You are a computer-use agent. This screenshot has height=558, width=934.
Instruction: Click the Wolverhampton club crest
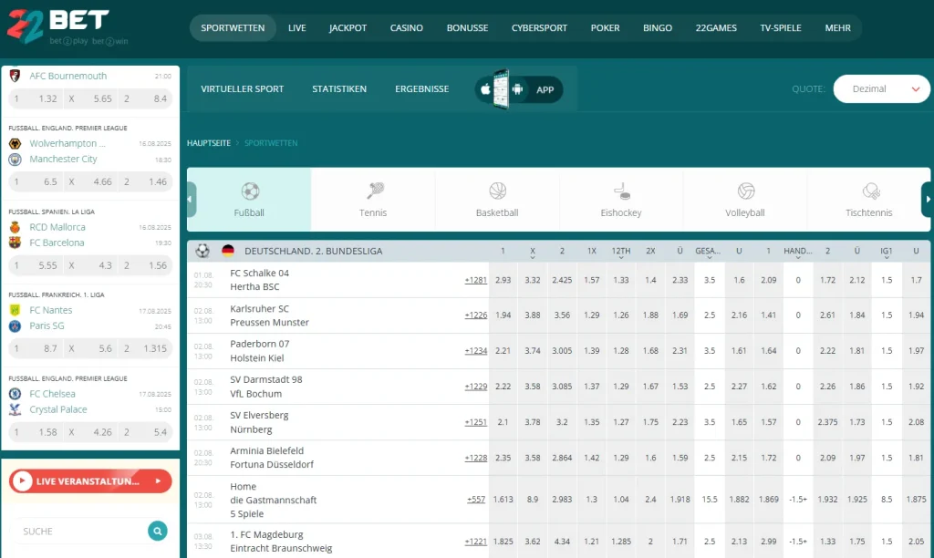[x=15, y=143]
